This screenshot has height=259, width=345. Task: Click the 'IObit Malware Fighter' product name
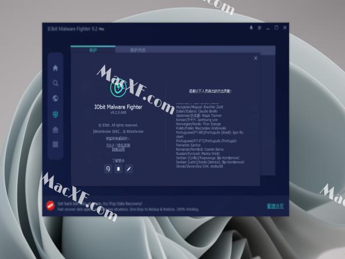[x=118, y=107]
